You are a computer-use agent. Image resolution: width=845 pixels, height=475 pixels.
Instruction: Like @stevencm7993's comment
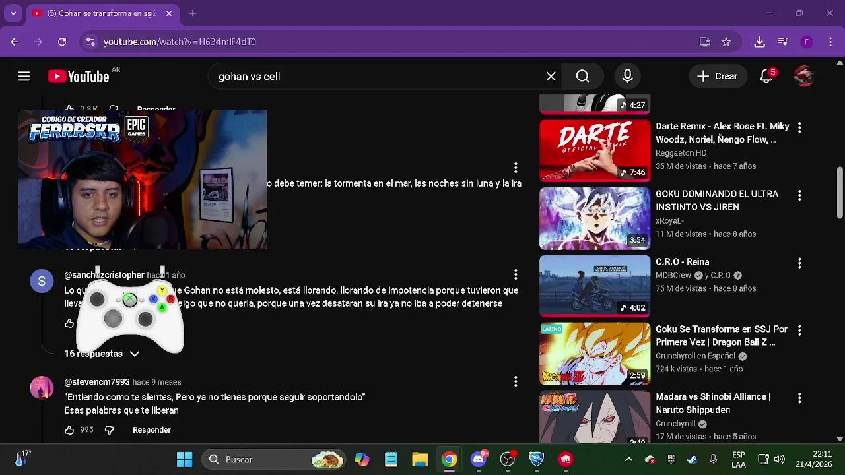tap(69, 430)
